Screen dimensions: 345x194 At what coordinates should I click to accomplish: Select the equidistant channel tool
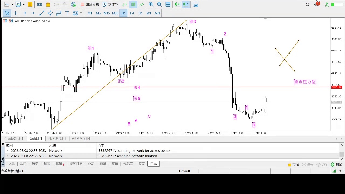point(50,13)
